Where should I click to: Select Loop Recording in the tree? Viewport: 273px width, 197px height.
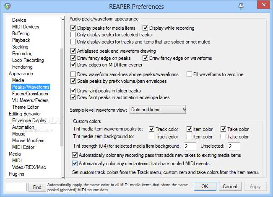click(x=28, y=60)
